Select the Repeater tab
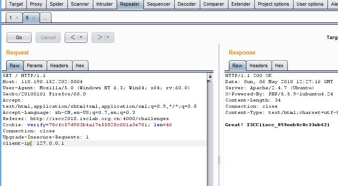The height and width of the screenshot is (186, 338). pyautogui.click(x=130, y=4)
